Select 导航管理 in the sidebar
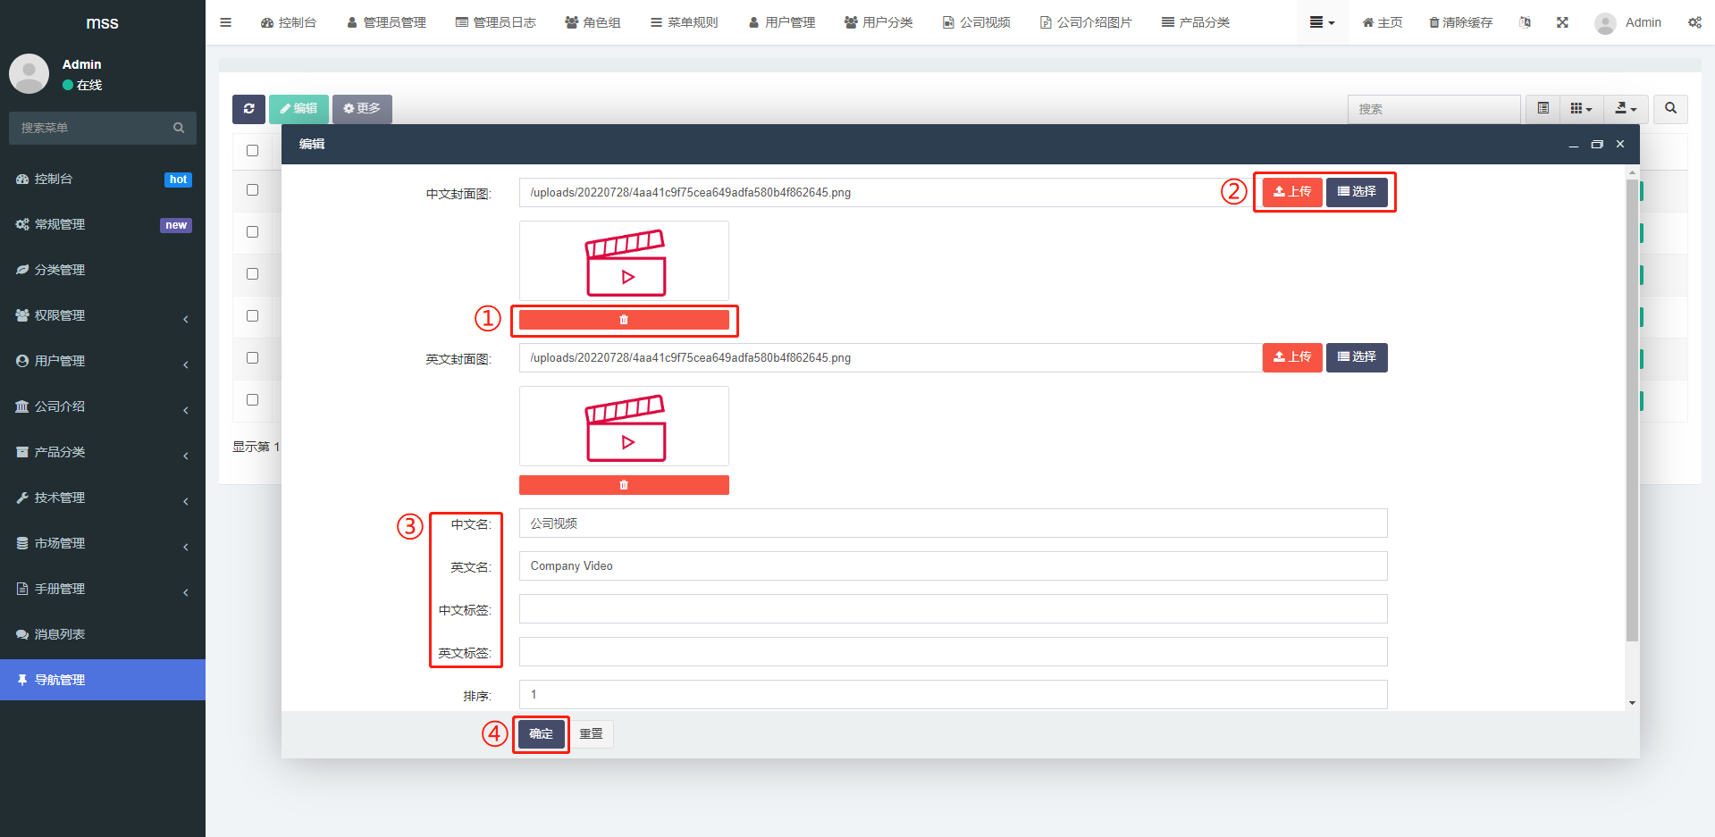 [x=103, y=680]
